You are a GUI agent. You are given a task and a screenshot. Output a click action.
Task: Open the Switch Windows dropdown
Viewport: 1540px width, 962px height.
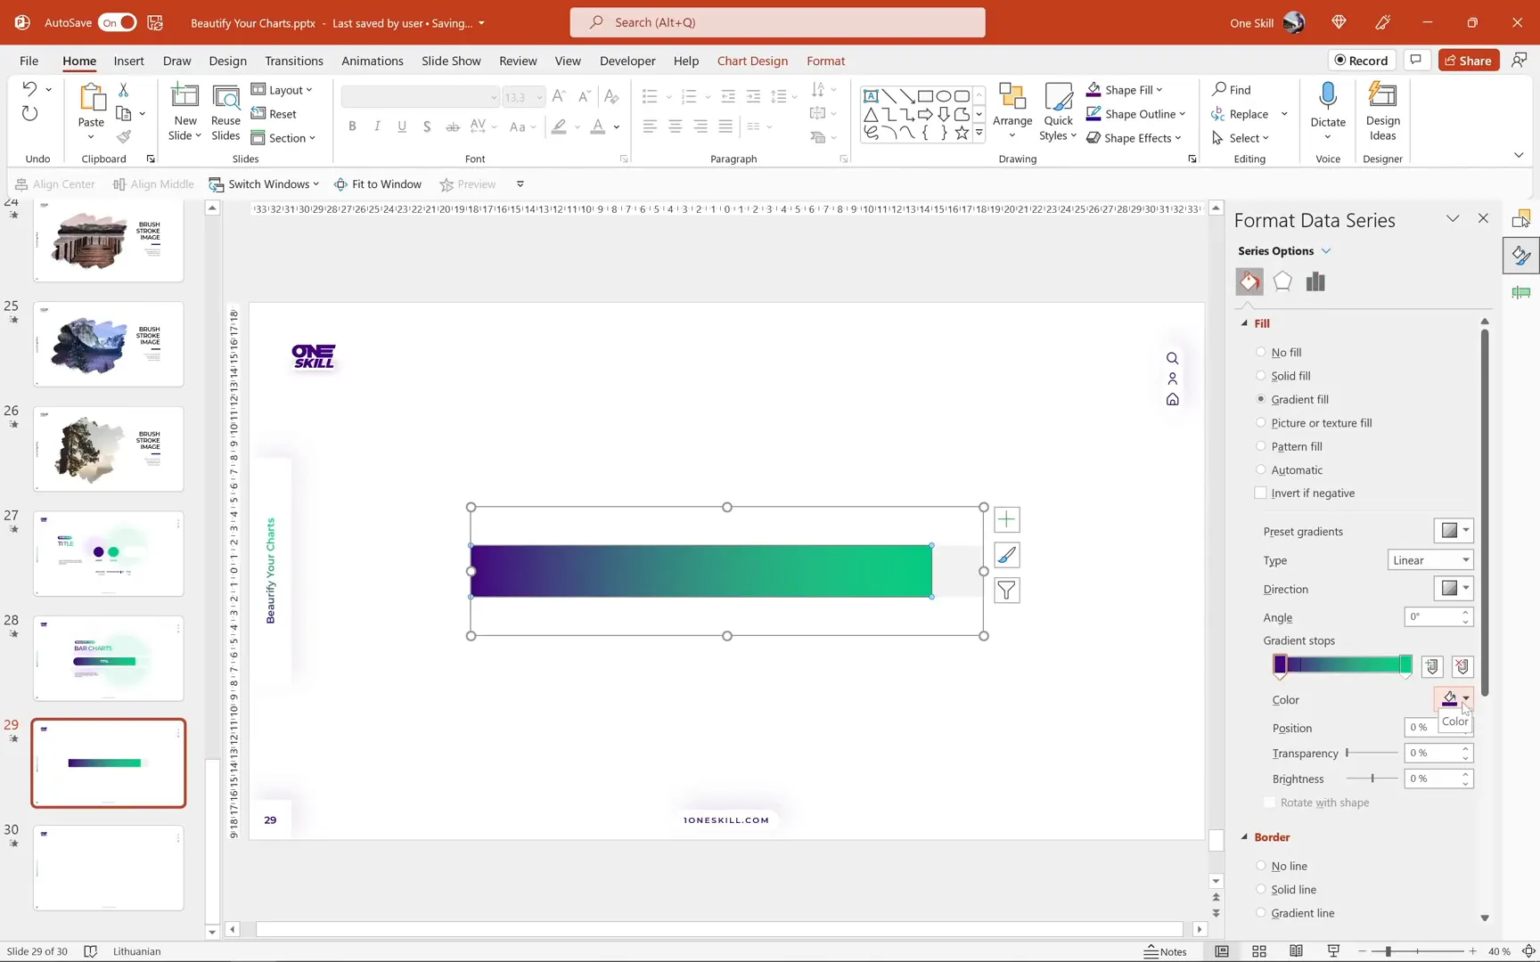coord(264,184)
